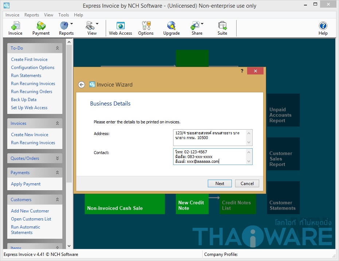The width and height of the screenshot is (339, 261).
Task: Click the wizard question mark help button
Action: click(242, 71)
